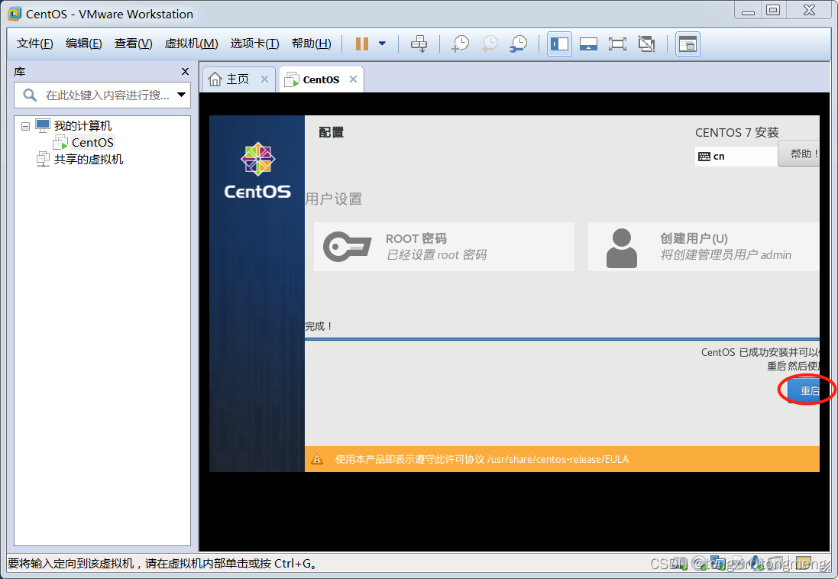Maximize the VMware Workstation window
Viewport: 838px width, 579px height.
[773, 10]
